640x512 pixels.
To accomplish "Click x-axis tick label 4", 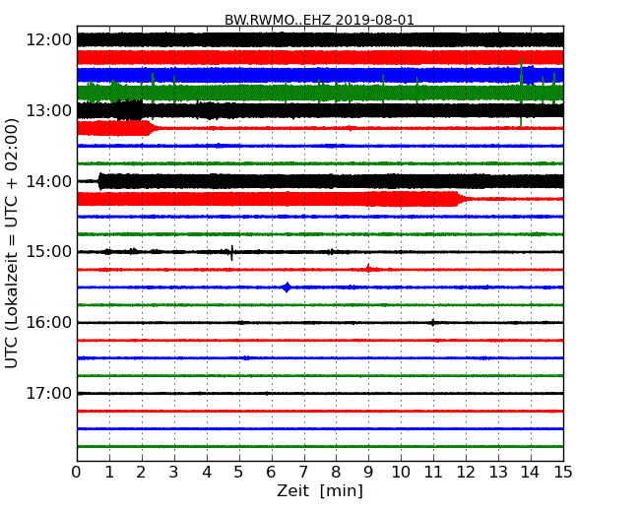I will click(207, 472).
